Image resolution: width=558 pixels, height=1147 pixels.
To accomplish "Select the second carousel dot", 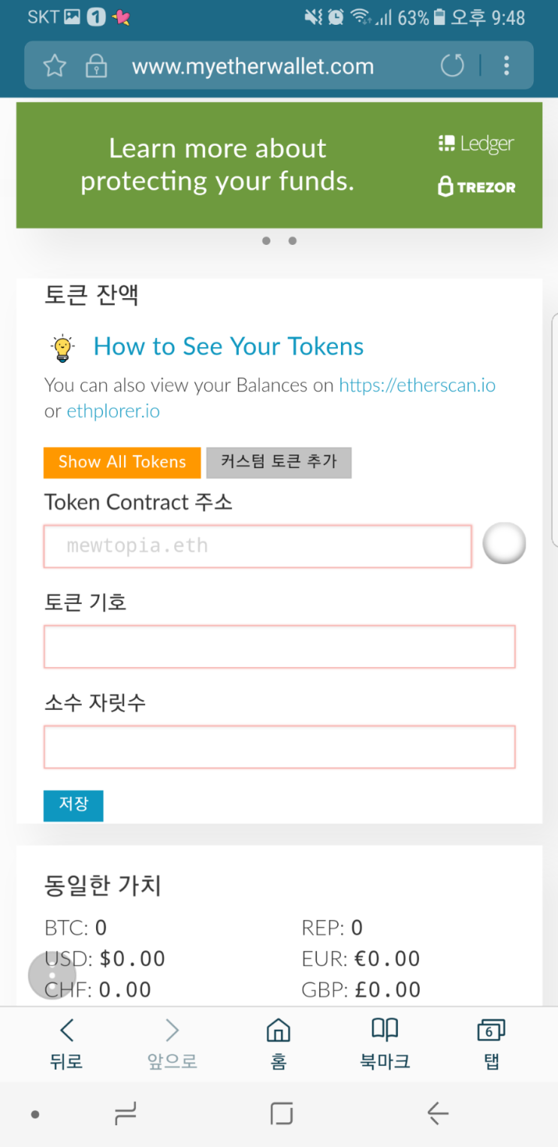I will pyautogui.click(x=292, y=240).
